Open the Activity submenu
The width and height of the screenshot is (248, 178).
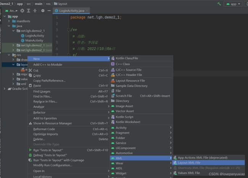[x=142, y=128]
